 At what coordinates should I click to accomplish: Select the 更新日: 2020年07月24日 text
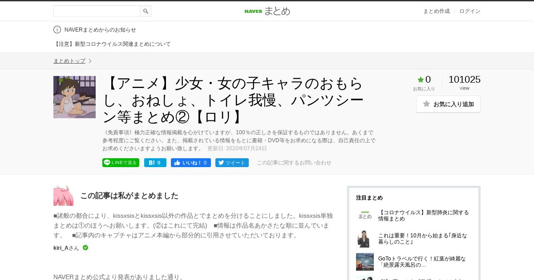click(x=237, y=148)
